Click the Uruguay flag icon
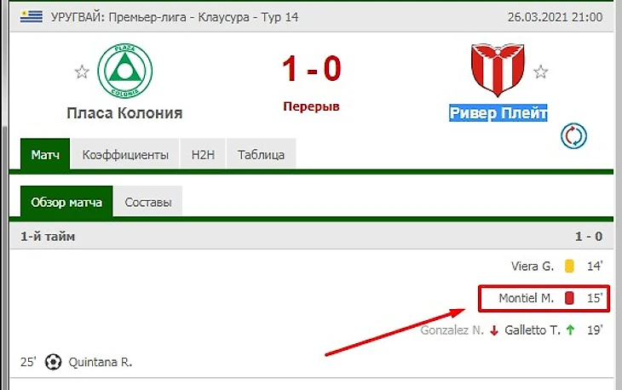 (x=32, y=17)
